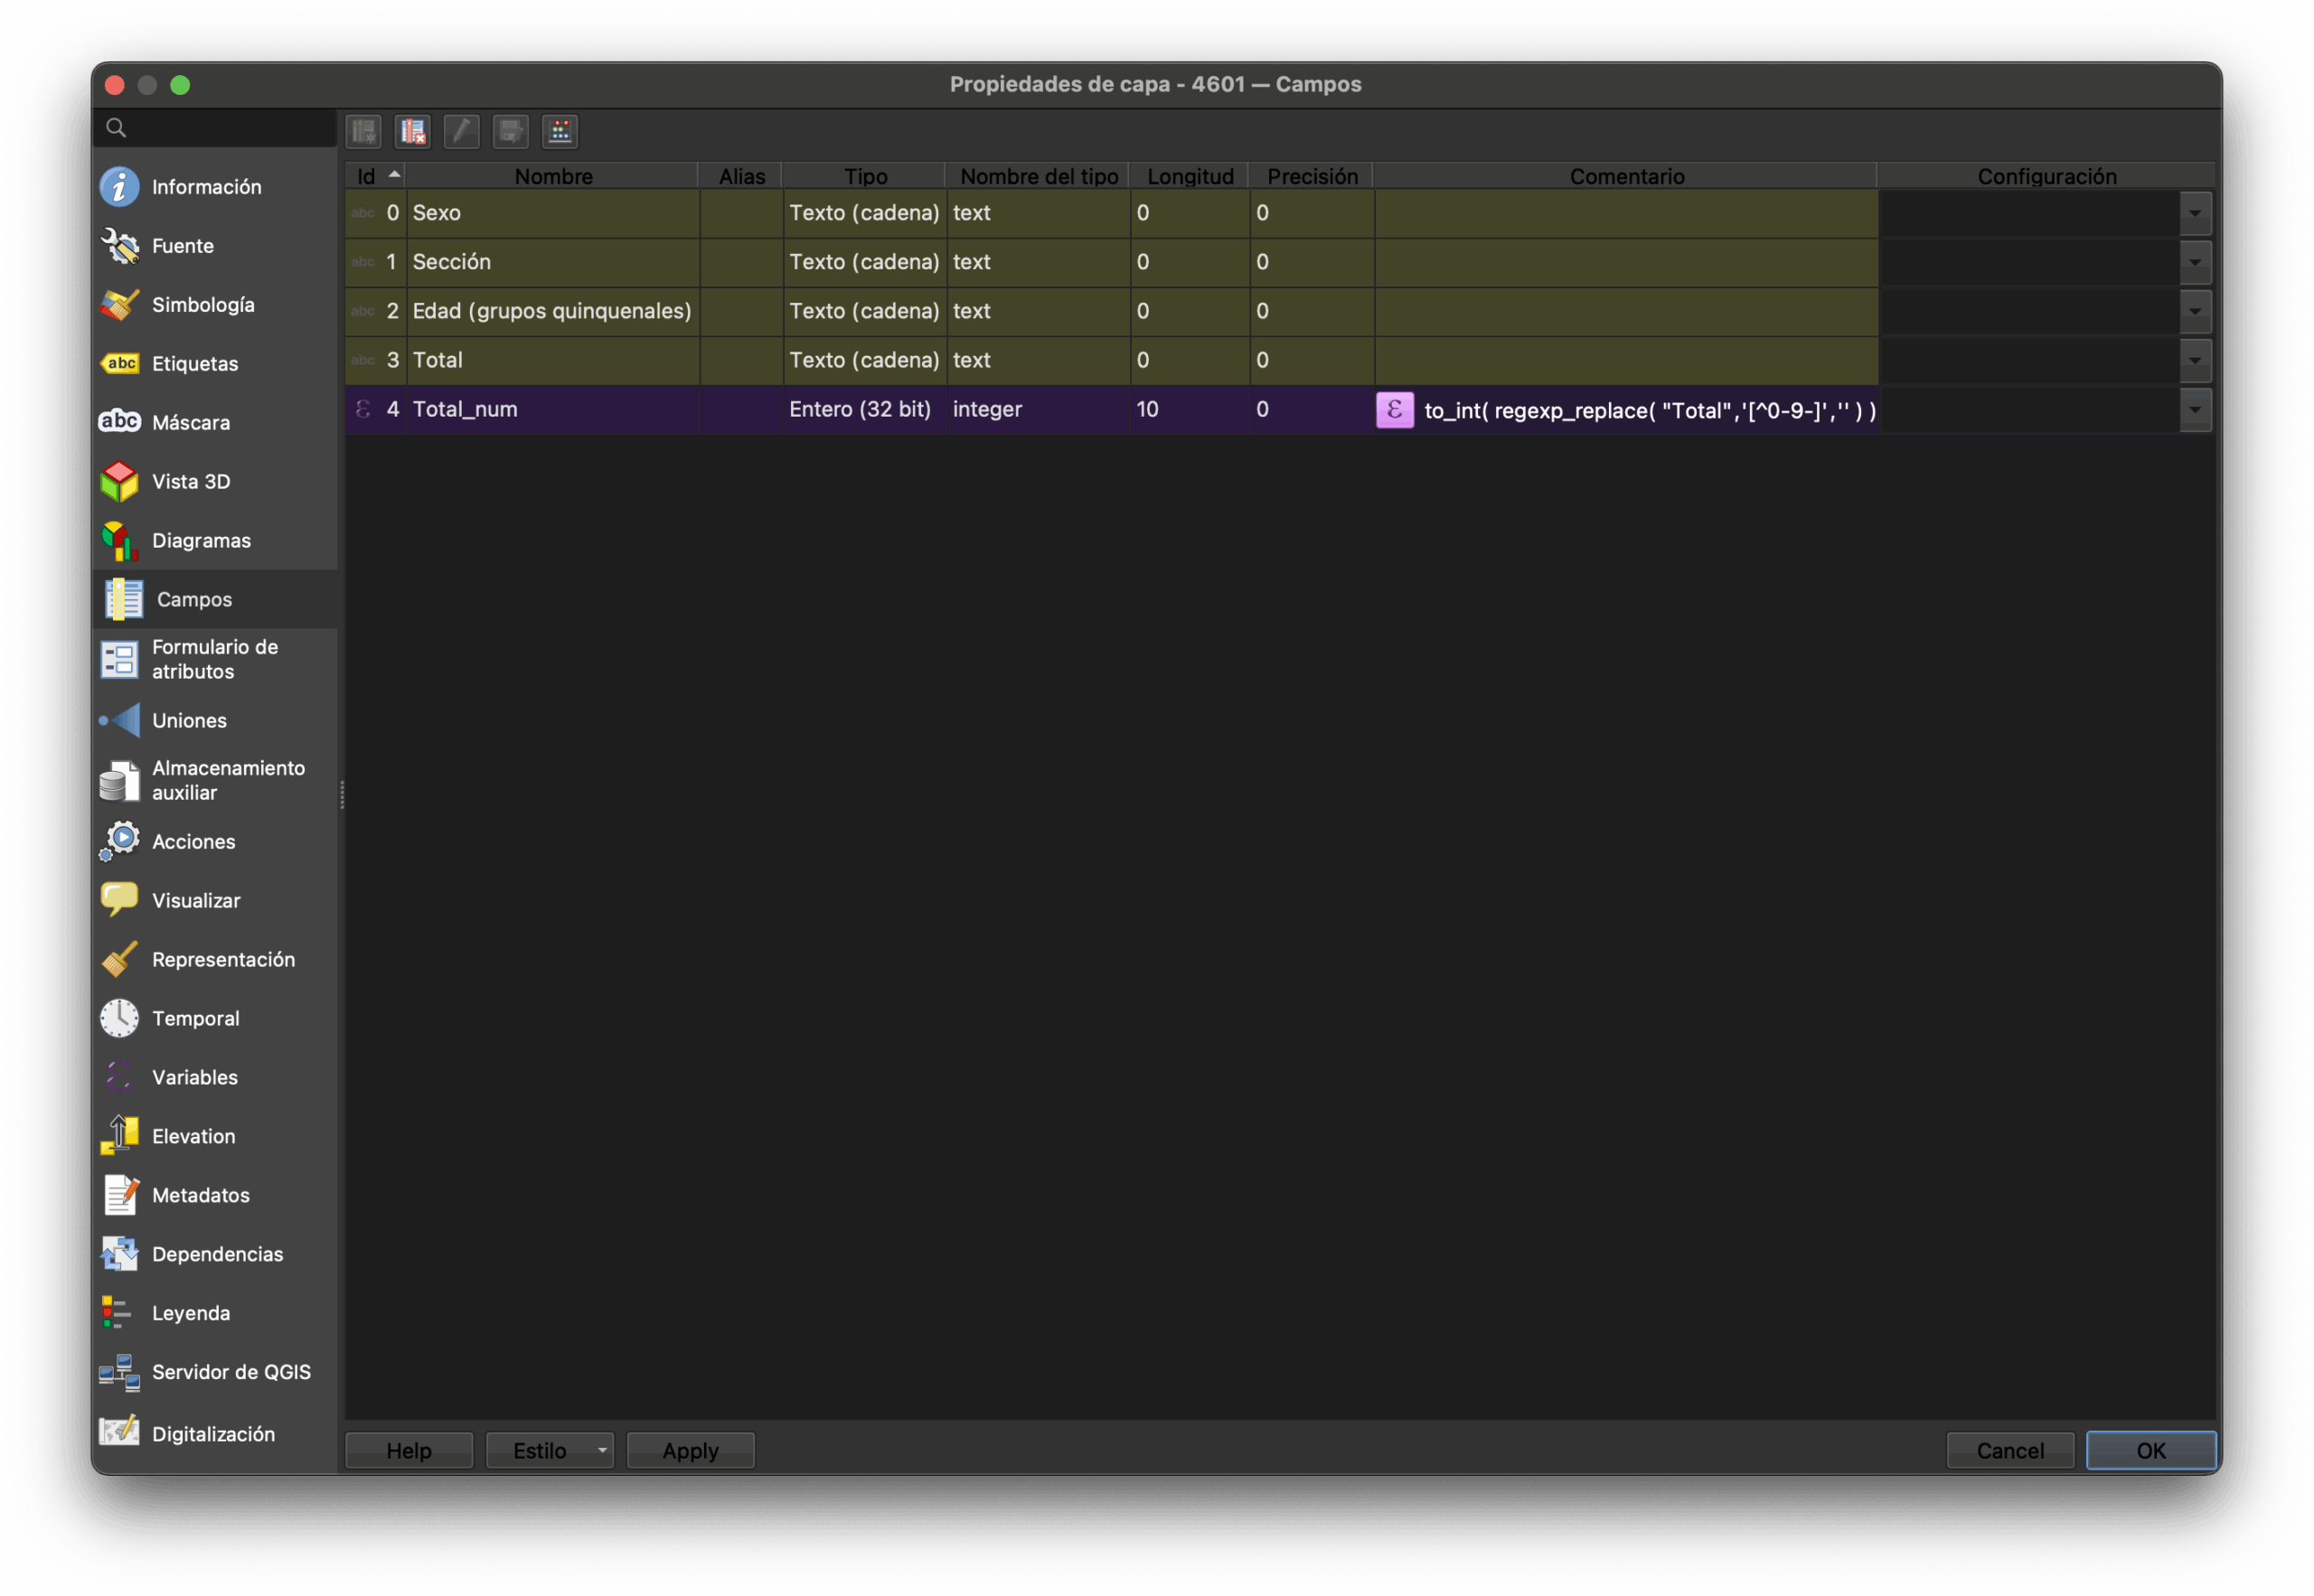Open the Dependencias puzzle icon

pos(120,1254)
